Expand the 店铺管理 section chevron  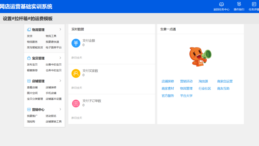(x=60, y=81)
